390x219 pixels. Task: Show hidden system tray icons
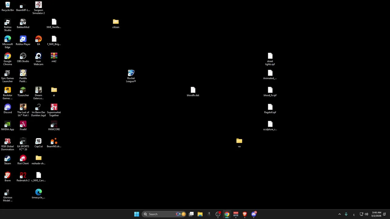tap(339, 214)
